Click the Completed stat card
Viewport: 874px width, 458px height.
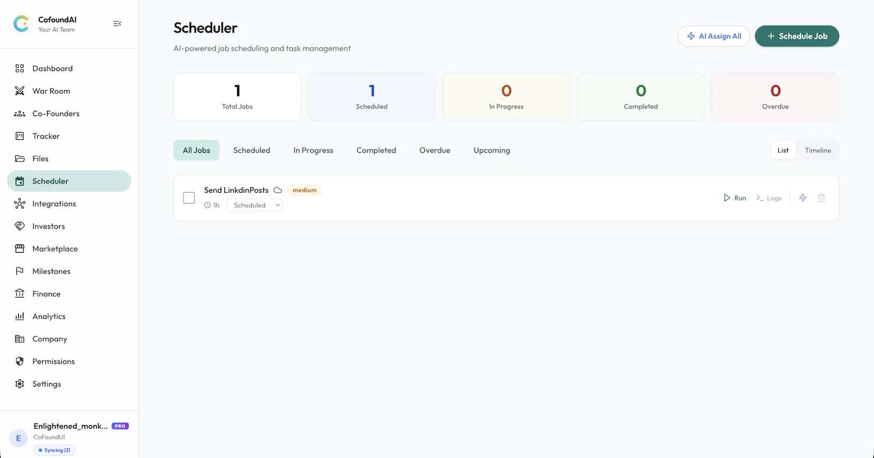[641, 97]
